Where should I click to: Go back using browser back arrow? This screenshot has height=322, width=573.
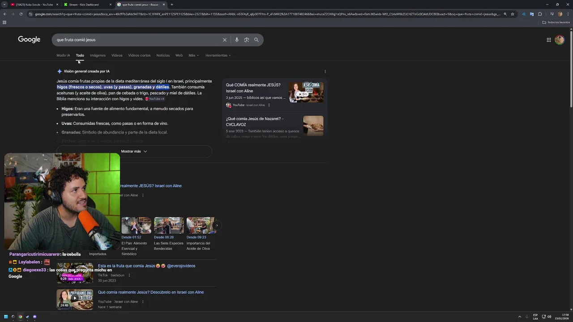tap(4, 14)
